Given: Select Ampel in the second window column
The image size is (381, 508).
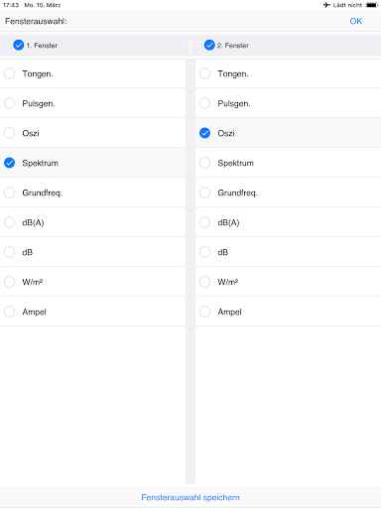Looking at the screenshot, I should click(288, 312).
